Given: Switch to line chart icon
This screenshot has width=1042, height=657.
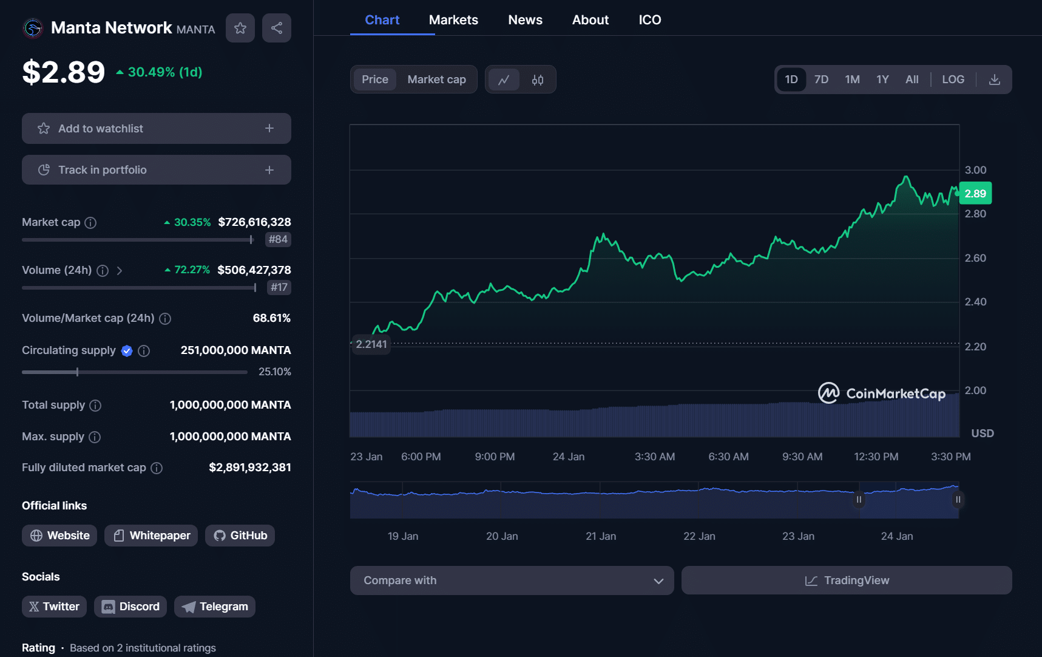Looking at the screenshot, I should coord(504,80).
